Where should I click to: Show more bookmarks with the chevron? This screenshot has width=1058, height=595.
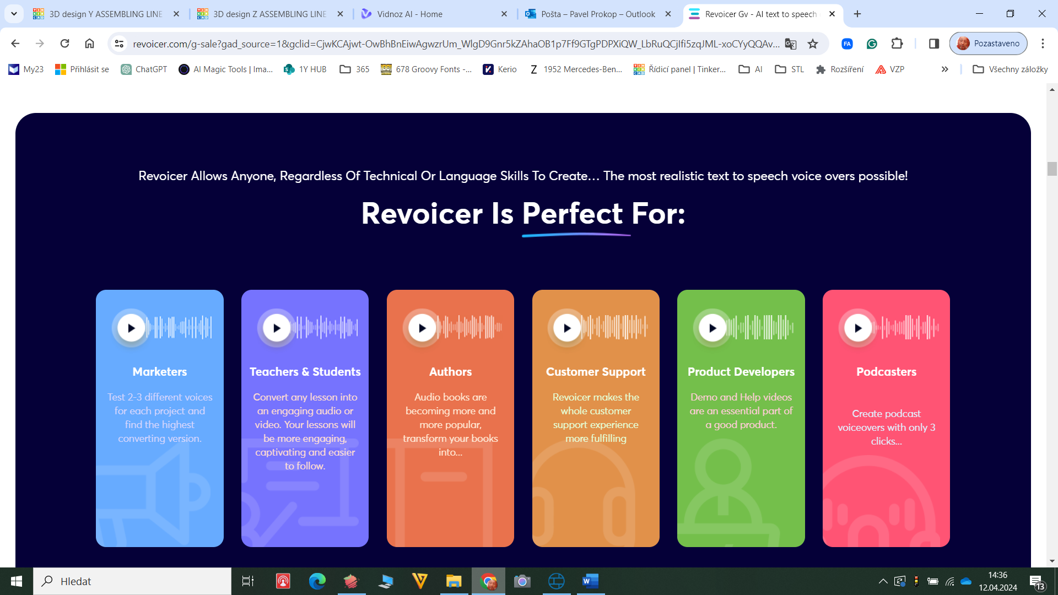point(945,69)
